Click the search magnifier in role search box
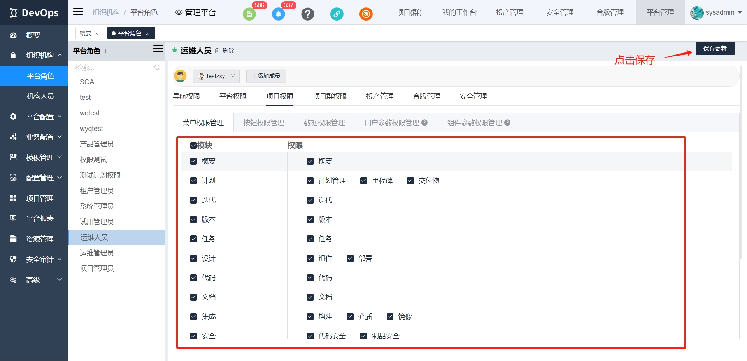Viewport: 747px width, 361px height. tap(157, 68)
